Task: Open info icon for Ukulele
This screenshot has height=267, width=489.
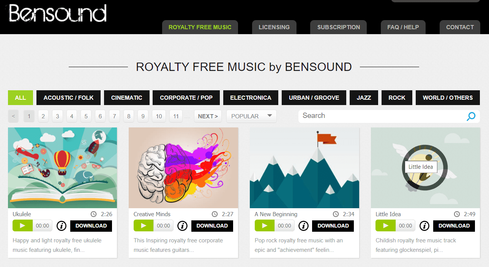Action: [62, 226]
